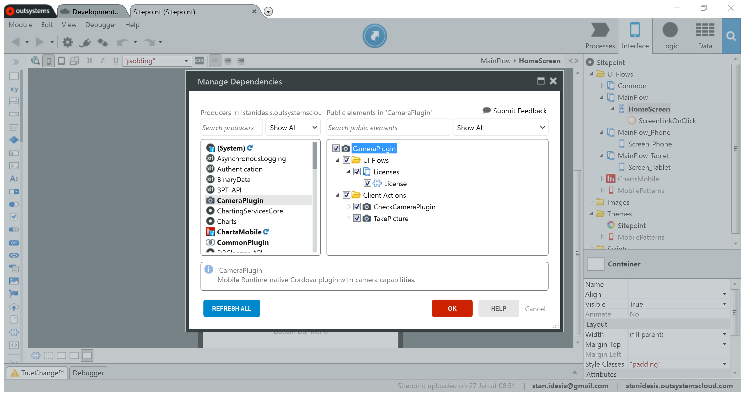The height and width of the screenshot is (396, 745).
Task: Open the Manage Dependencies plug icon
Action: pyautogui.click(x=85, y=43)
